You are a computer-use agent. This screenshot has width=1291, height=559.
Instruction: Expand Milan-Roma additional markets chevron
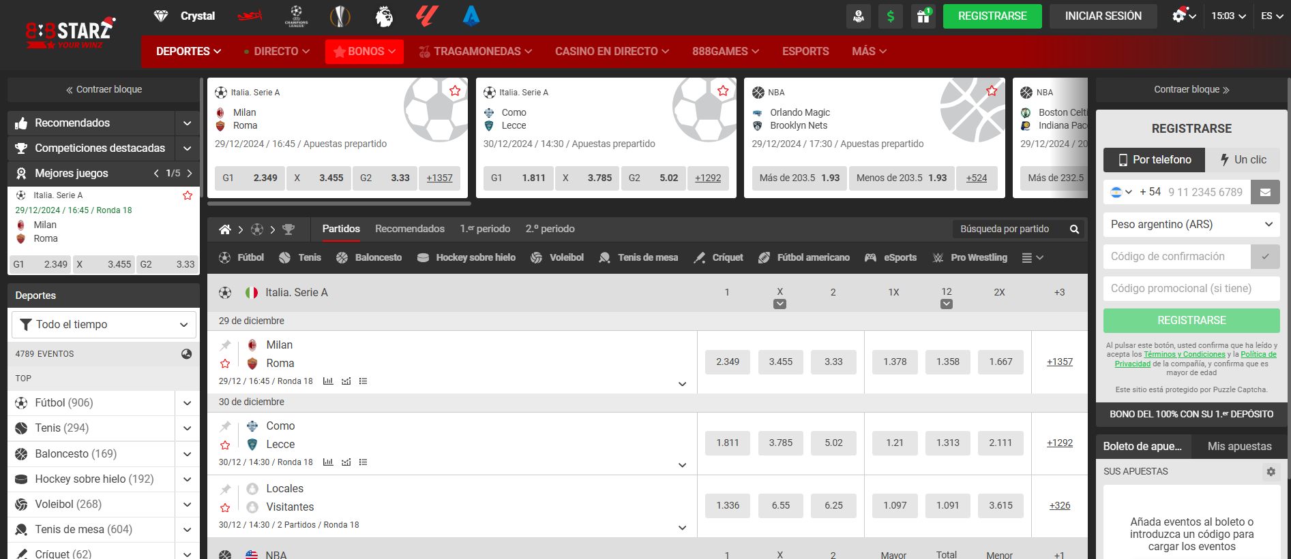[x=682, y=384]
